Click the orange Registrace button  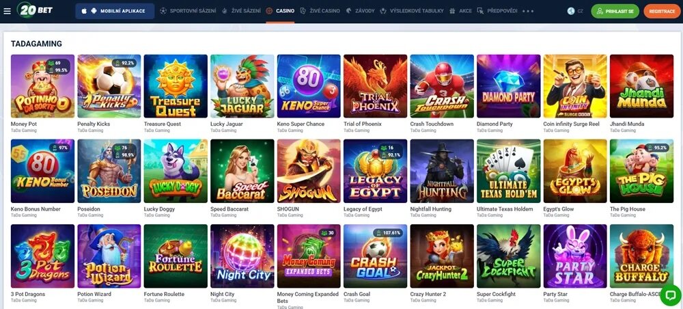662,11
